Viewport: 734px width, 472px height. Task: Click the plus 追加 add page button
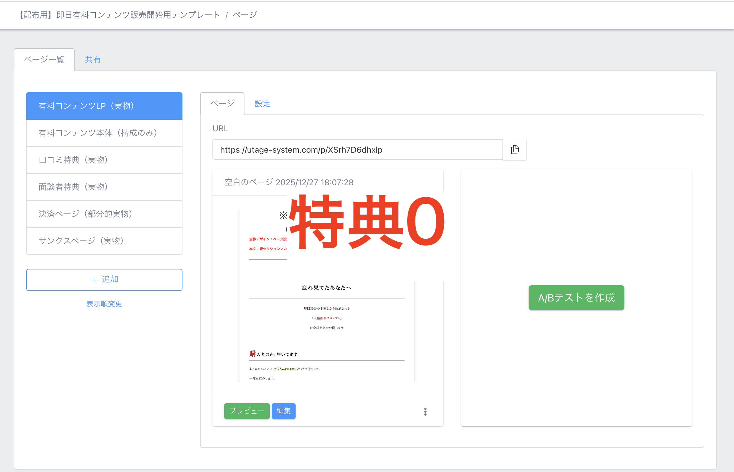click(104, 279)
